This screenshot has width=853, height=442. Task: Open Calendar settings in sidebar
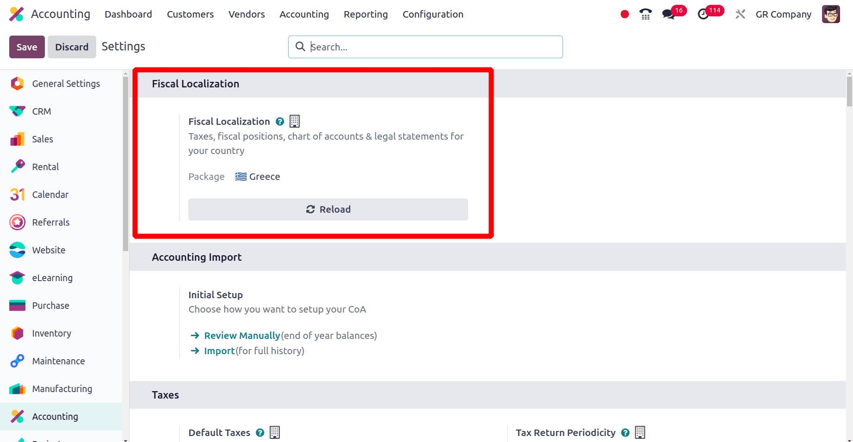(x=61, y=195)
